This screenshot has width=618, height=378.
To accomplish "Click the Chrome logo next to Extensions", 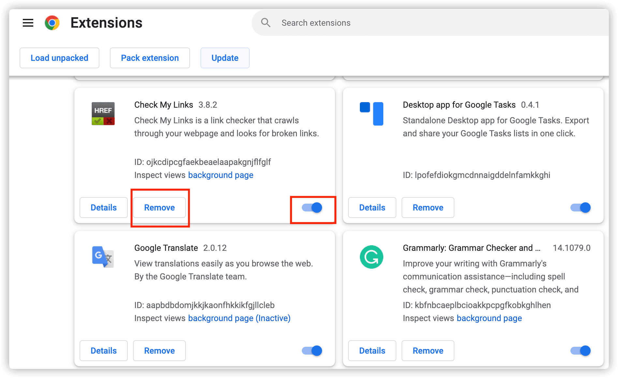I will (52, 22).
